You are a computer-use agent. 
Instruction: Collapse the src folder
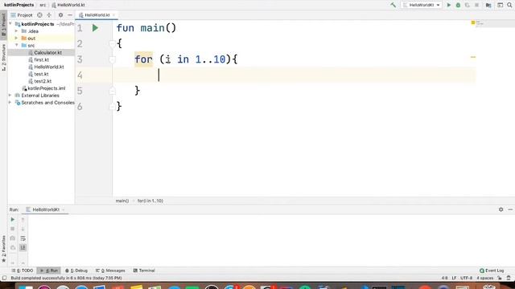coord(16,45)
